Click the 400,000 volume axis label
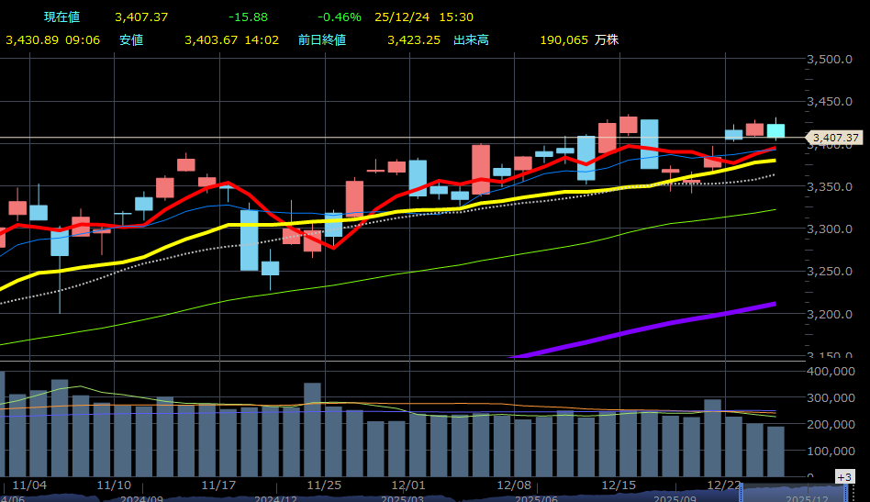Screen dimensions: 870x502 point(830,371)
